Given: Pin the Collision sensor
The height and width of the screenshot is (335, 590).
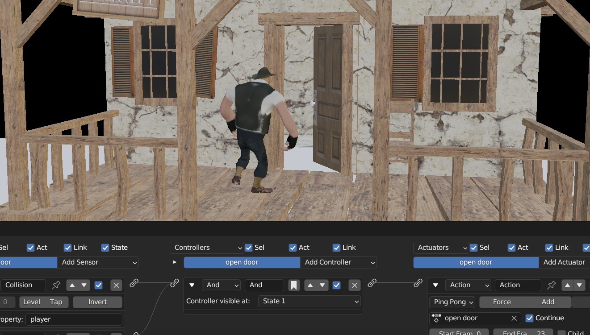Looking at the screenshot, I should (56, 285).
